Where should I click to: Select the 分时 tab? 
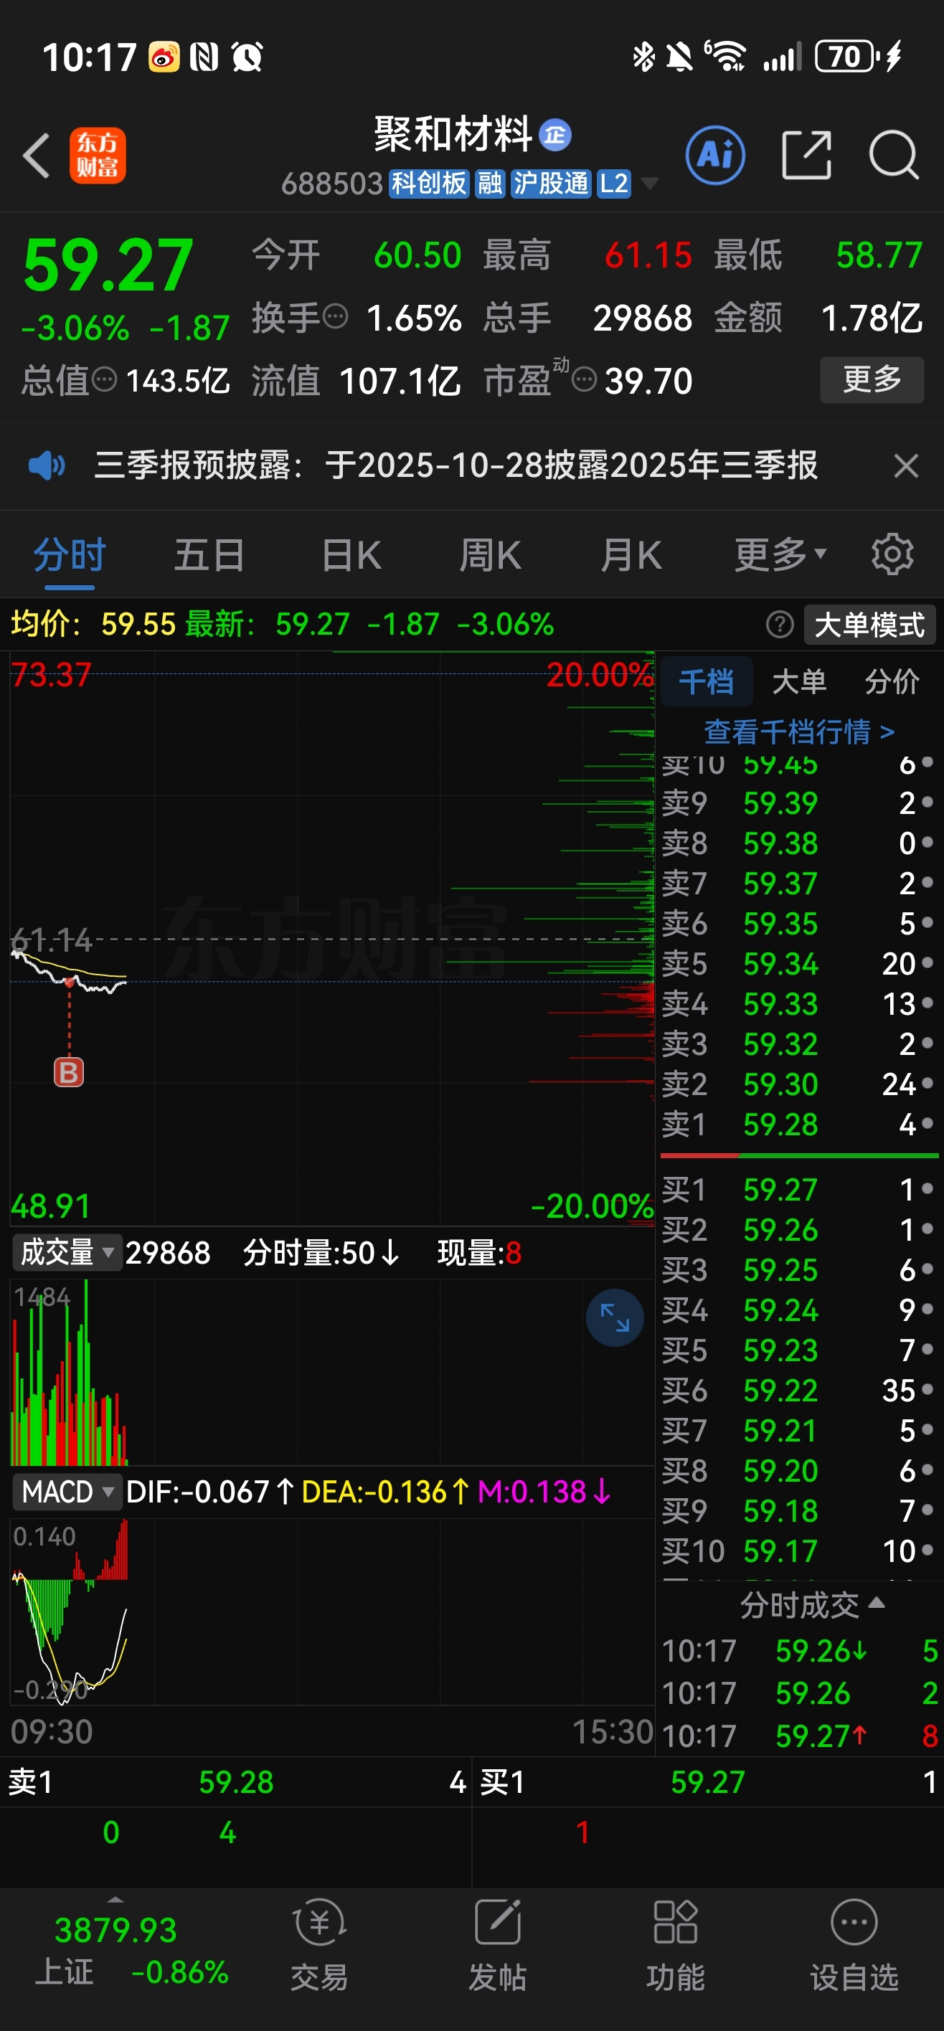pyautogui.click(x=70, y=554)
